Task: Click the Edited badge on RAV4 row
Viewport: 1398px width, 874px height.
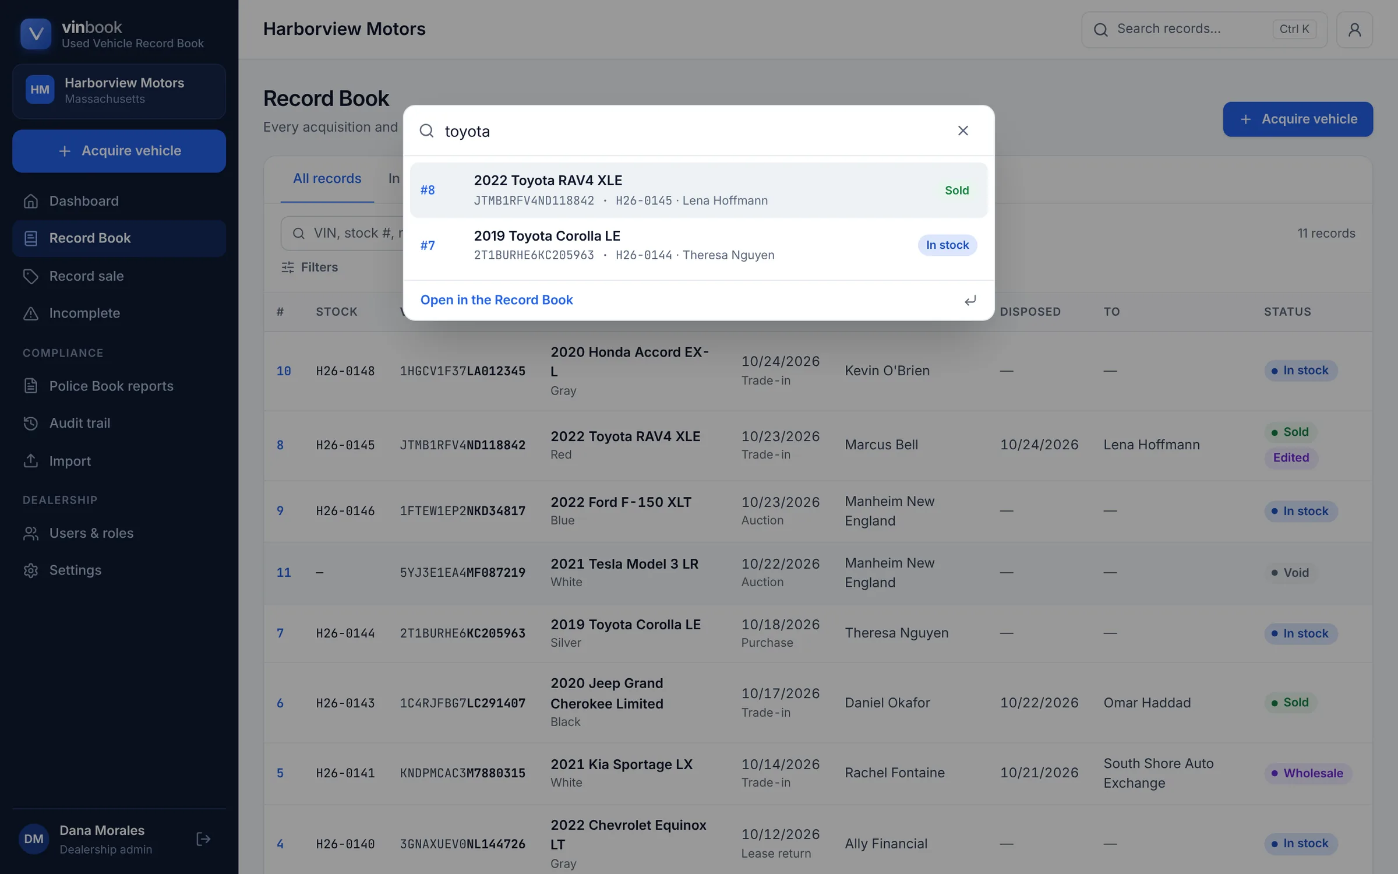Action: (x=1291, y=458)
